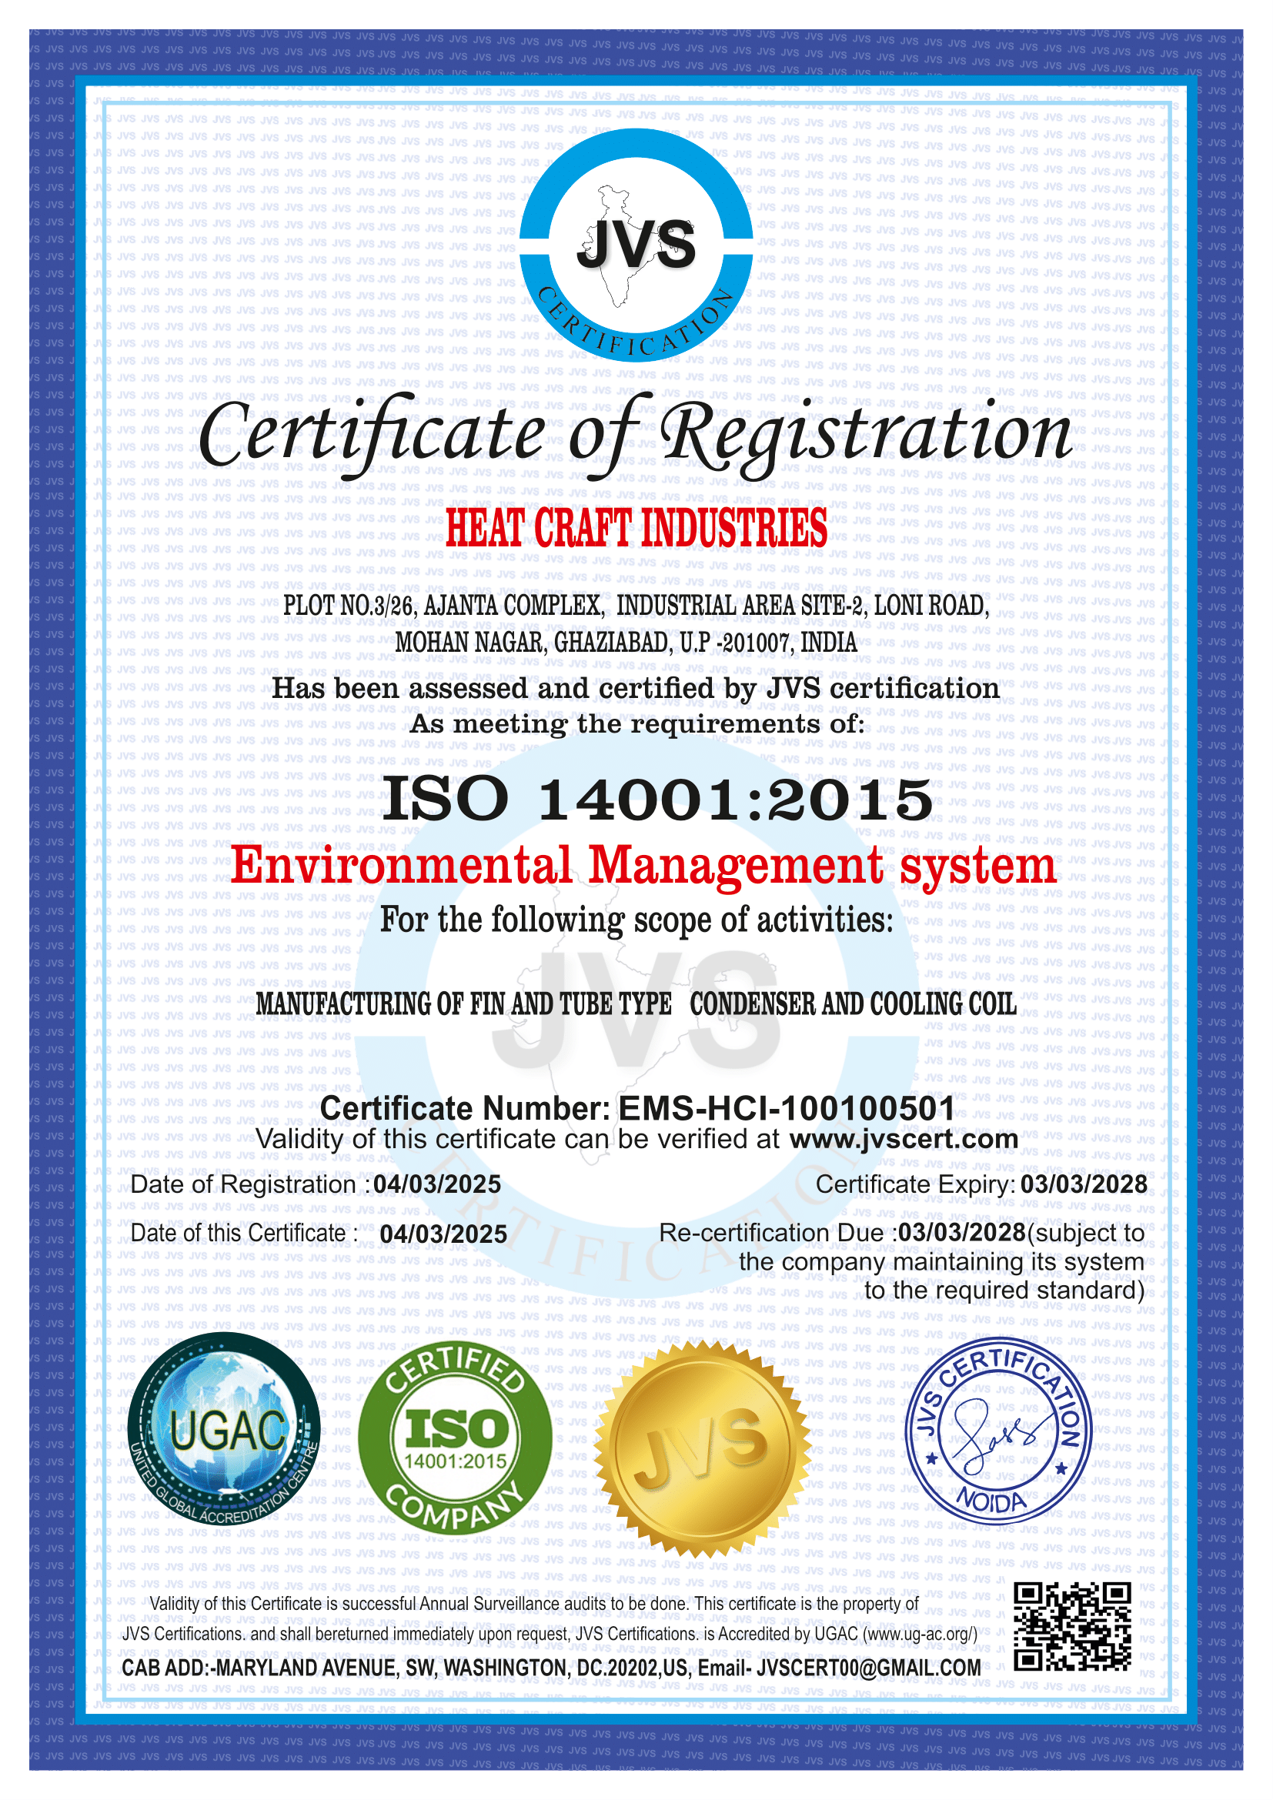Click the JVS Certification Noida signature stamp
Image resolution: width=1273 pixels, height=1800 pixels.
coord(998,1432)
